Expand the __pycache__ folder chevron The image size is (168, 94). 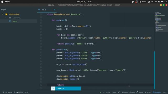(x=6, y=18)
